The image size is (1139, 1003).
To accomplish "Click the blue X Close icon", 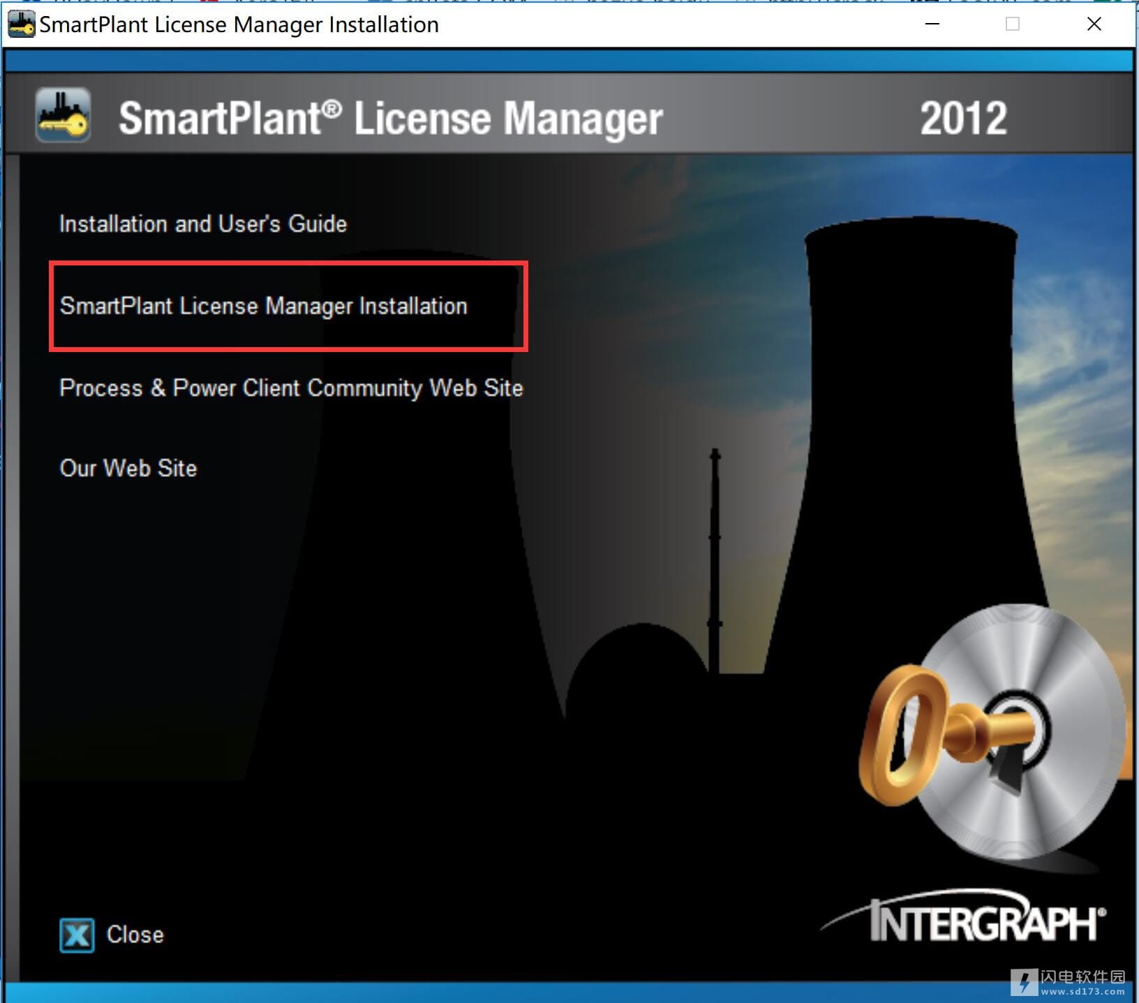I will 77,935.
